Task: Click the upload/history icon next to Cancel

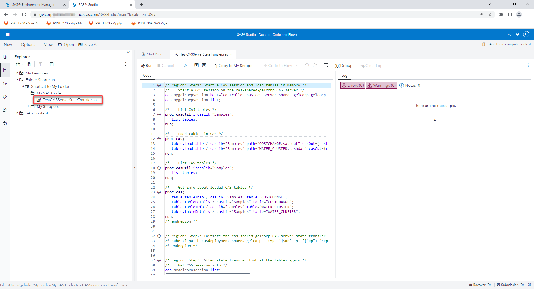Action: coord(185,66)
